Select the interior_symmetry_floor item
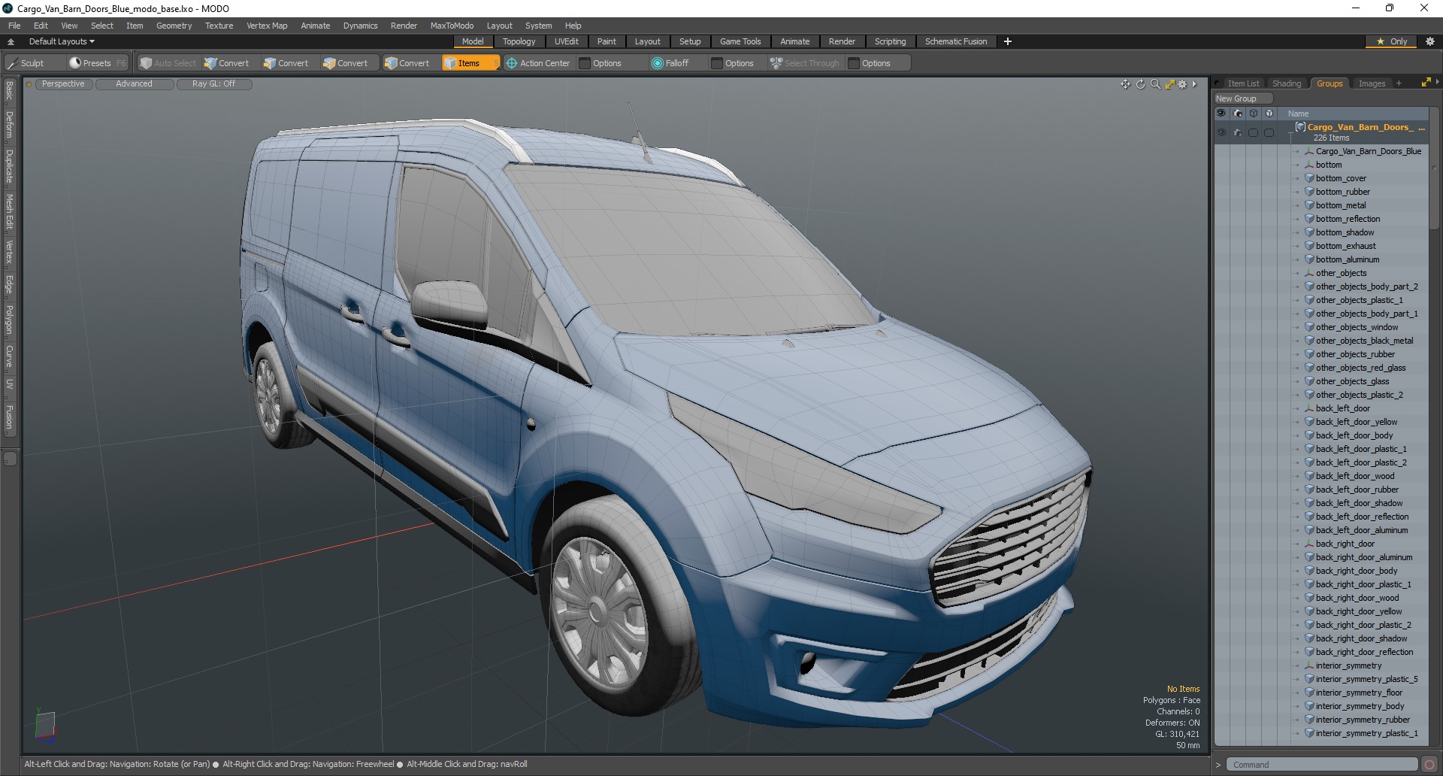Image resolution: width=1443 pixels, height=776 pixels. tap(1359, 693)
